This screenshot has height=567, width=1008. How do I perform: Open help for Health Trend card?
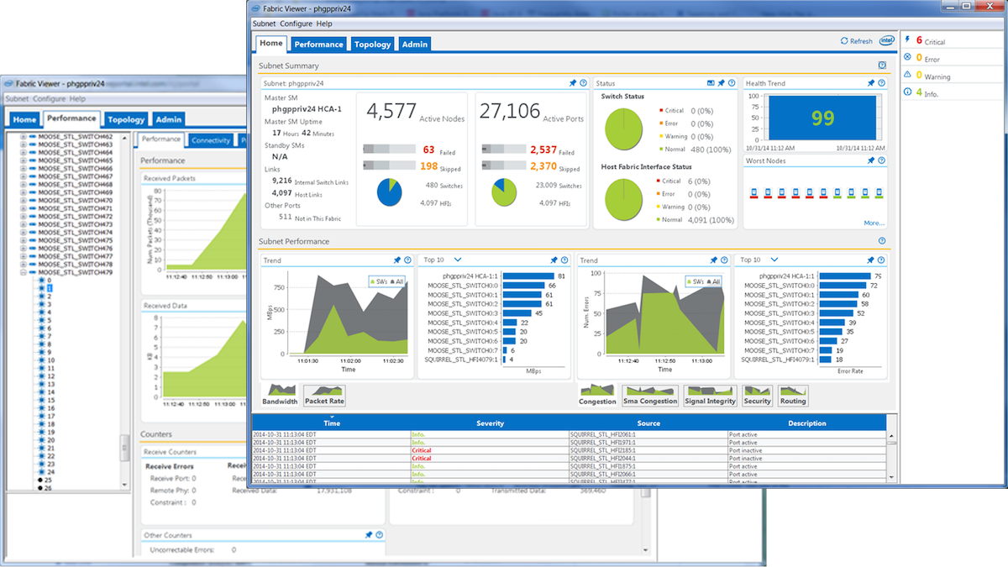[881, 83]
